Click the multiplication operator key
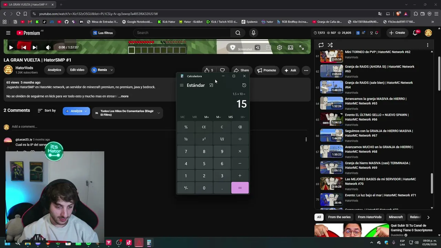The width and height of the screenshot is (441, 248). point(240,151)
